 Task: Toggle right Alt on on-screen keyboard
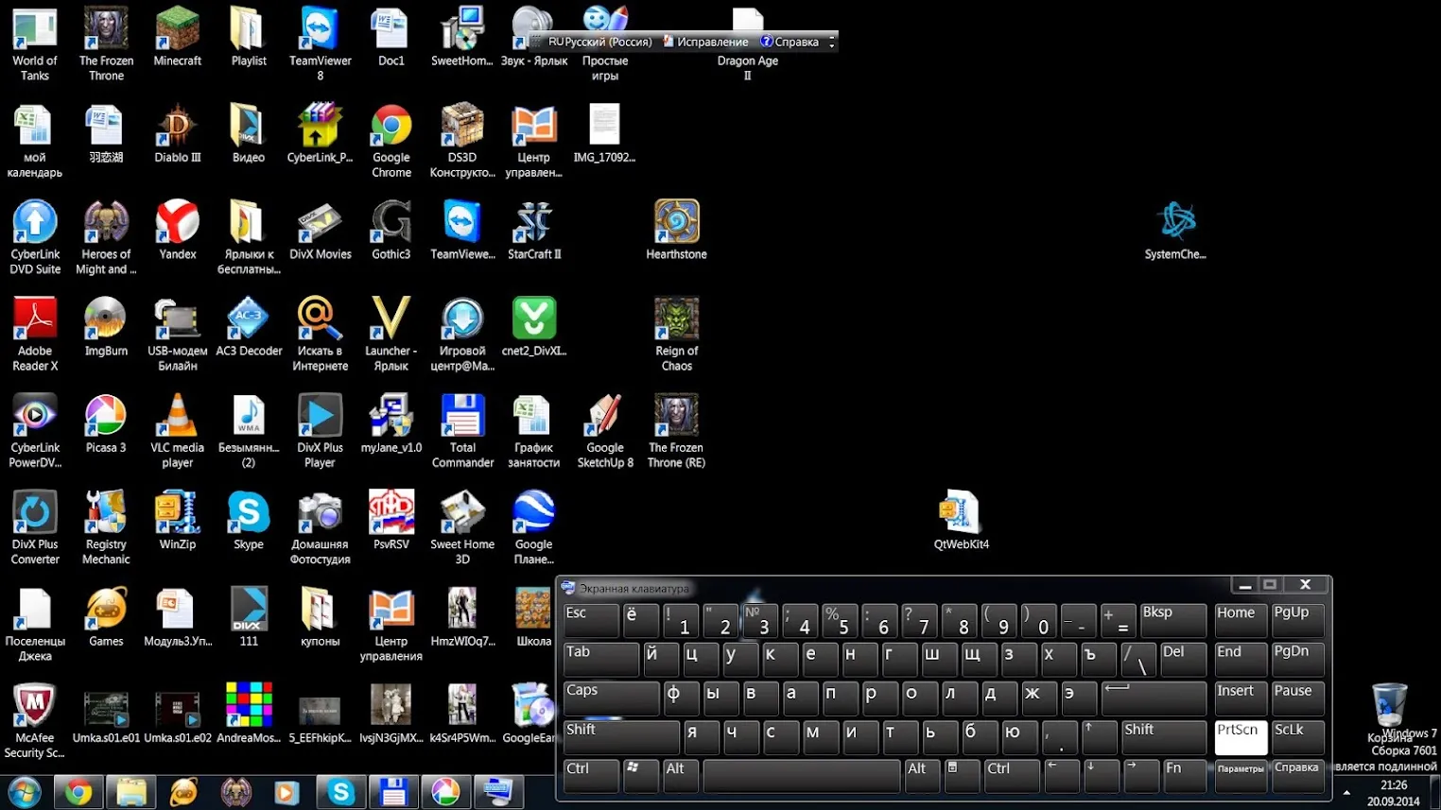tap(923, 776)
